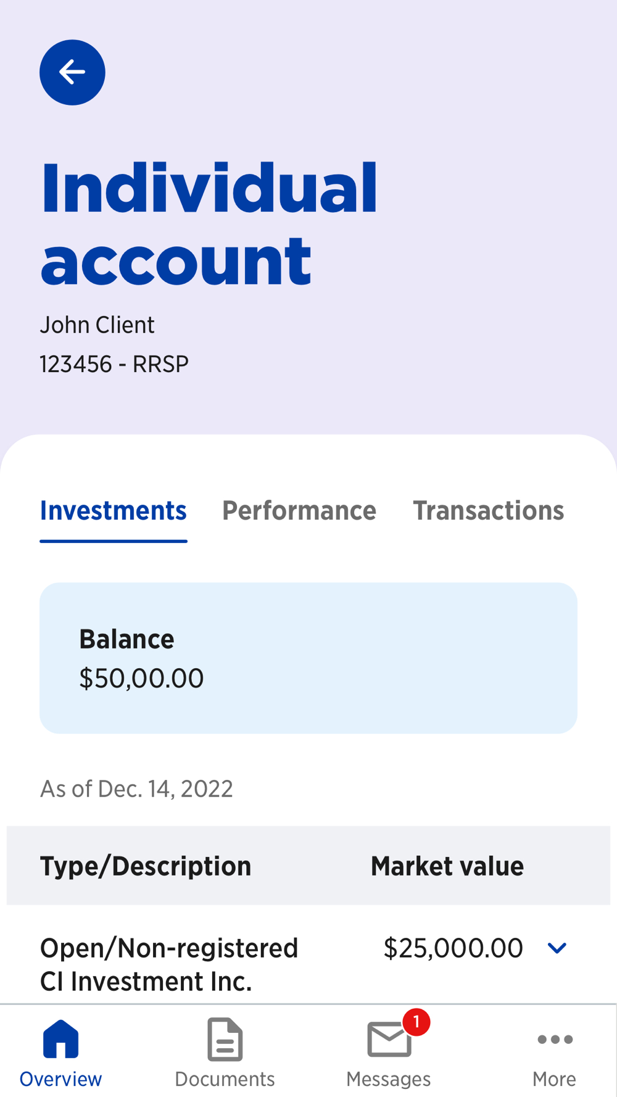Open the Documents page icon
This screenshot has width=617, height=1097.
(x=225, y=1039)
